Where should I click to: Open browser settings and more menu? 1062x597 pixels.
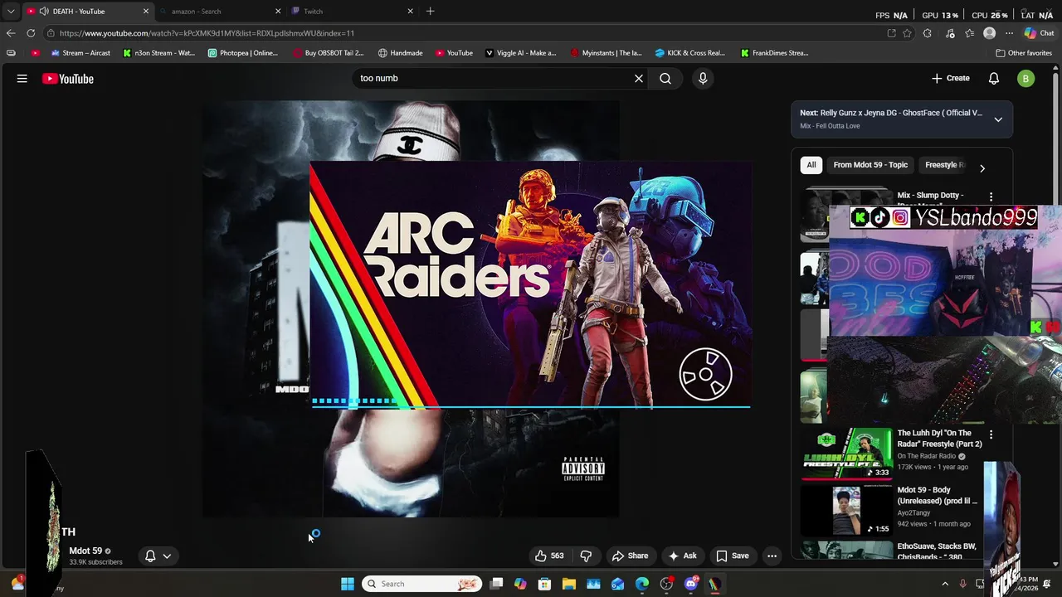[x=1009, y=33]
